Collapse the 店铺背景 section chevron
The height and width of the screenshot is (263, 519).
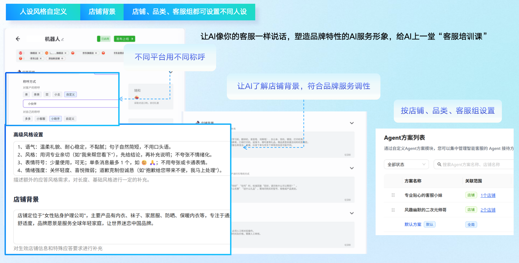point(352,123)
